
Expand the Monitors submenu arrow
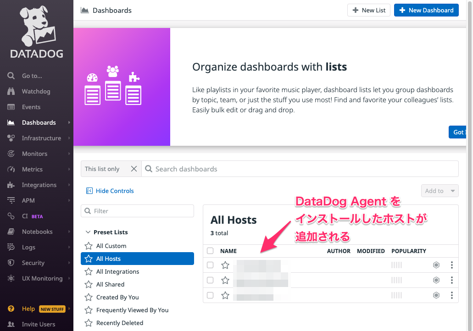[x=69, y=154]
